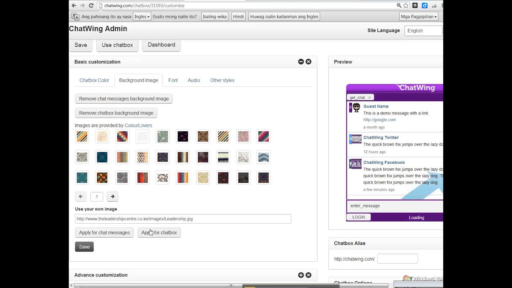Click the top Save button
Viewport: 512px width, 288px height.
click(81, 45)
